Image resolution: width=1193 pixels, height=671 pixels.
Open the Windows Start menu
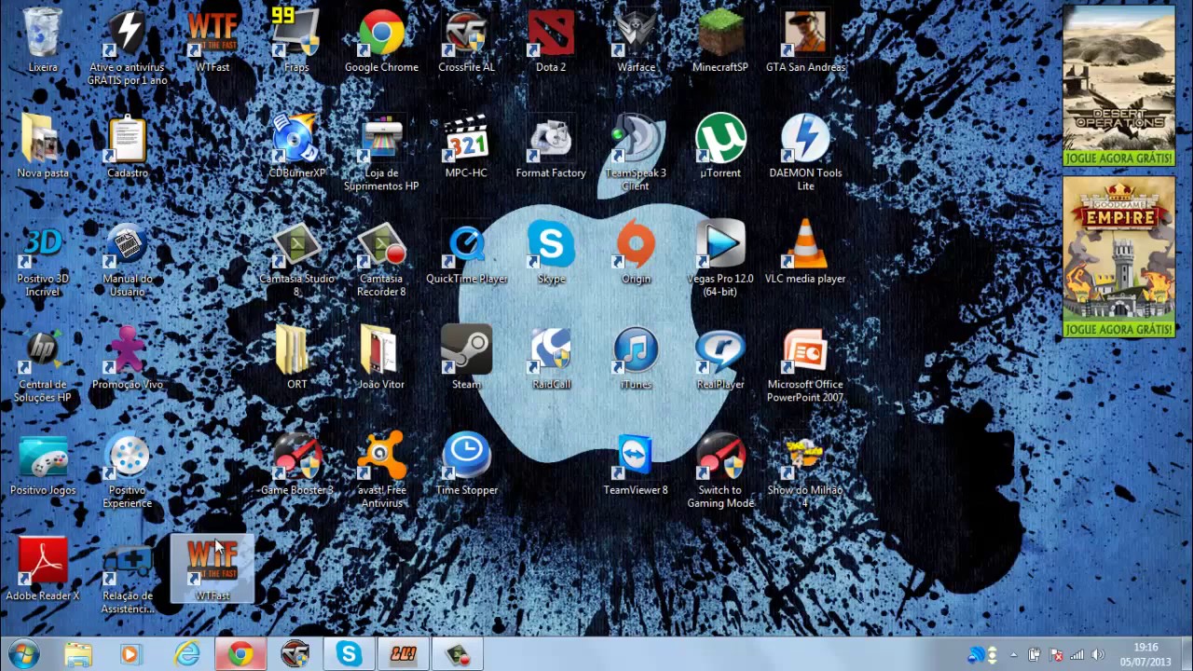coord(23,654)
